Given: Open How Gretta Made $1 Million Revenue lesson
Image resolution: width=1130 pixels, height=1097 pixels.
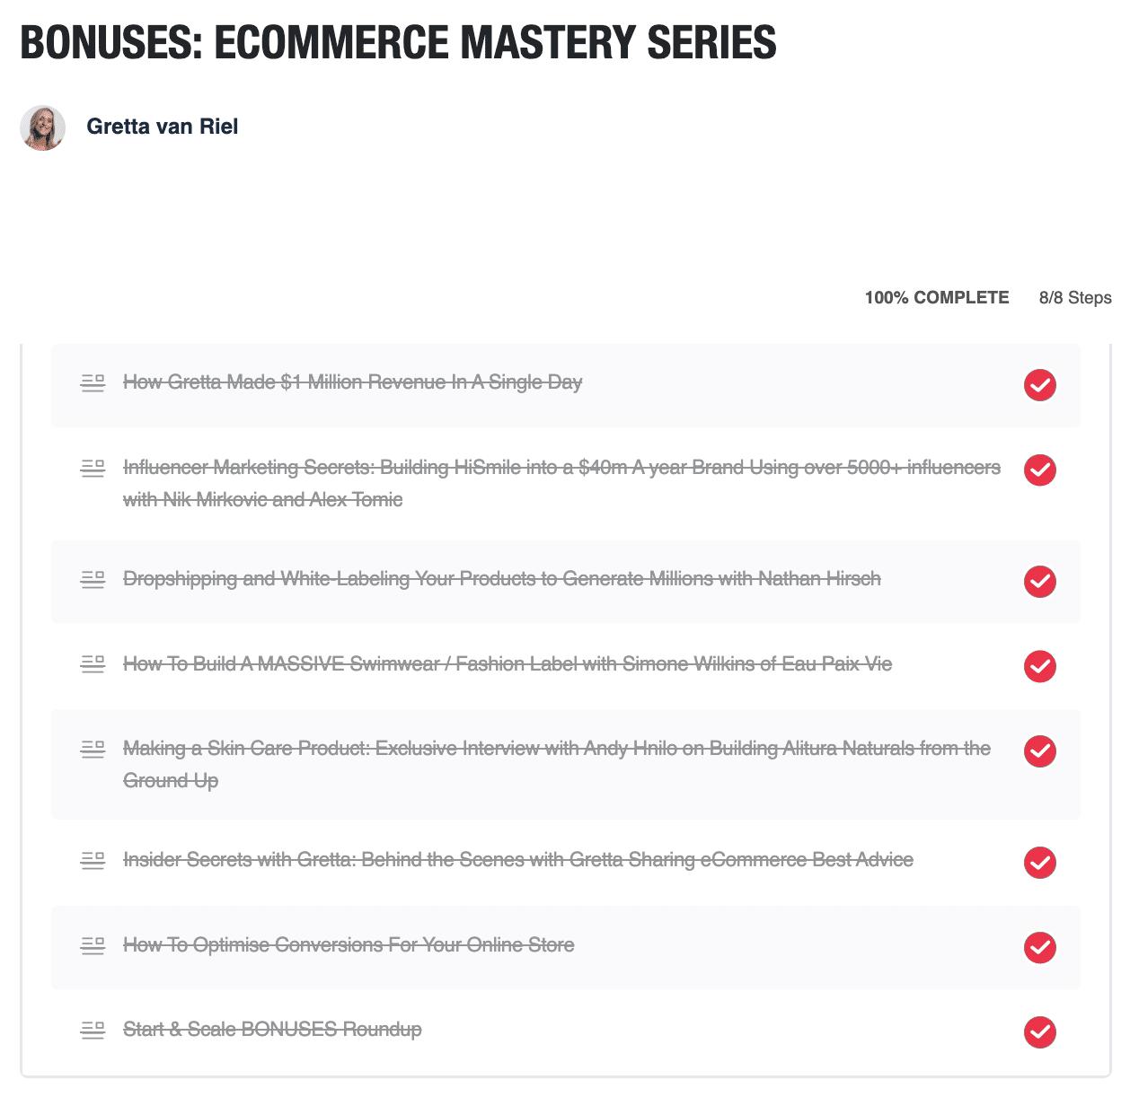Looking at the screenshot, I should (352, 382).
